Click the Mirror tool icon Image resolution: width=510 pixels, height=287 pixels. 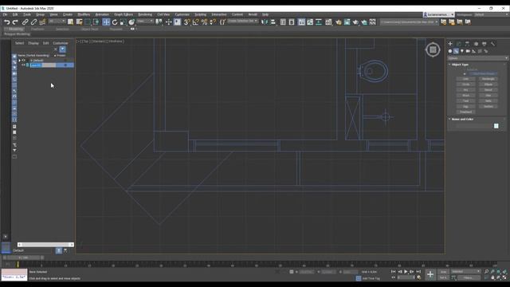coord(265,22)
